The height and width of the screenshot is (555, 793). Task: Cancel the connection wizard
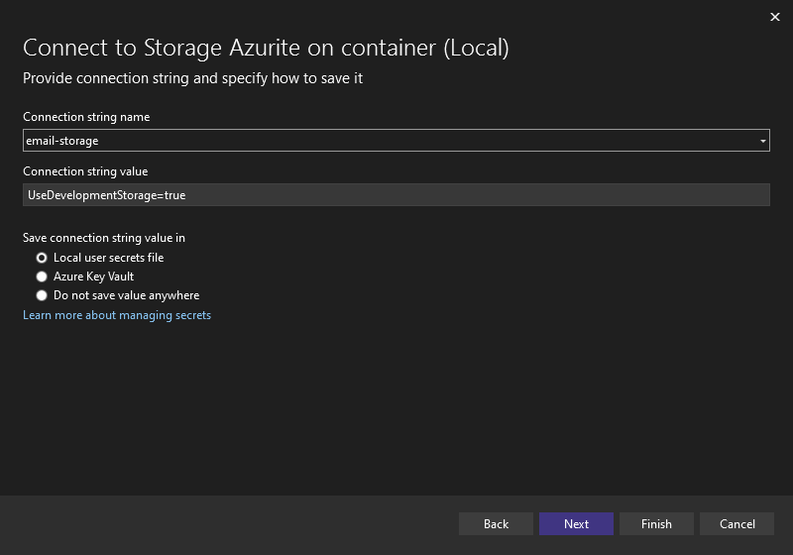(736, 523)
